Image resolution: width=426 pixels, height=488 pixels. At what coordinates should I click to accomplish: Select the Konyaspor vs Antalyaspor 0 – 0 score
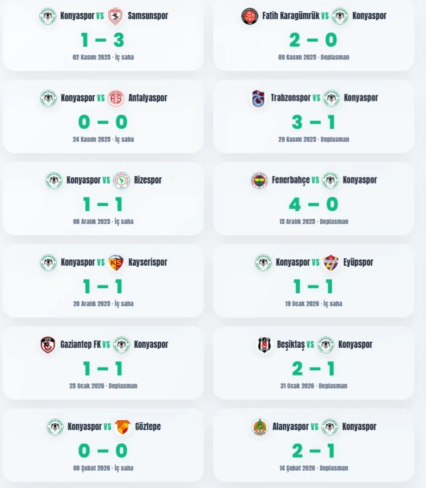click(x=103, y=122)
